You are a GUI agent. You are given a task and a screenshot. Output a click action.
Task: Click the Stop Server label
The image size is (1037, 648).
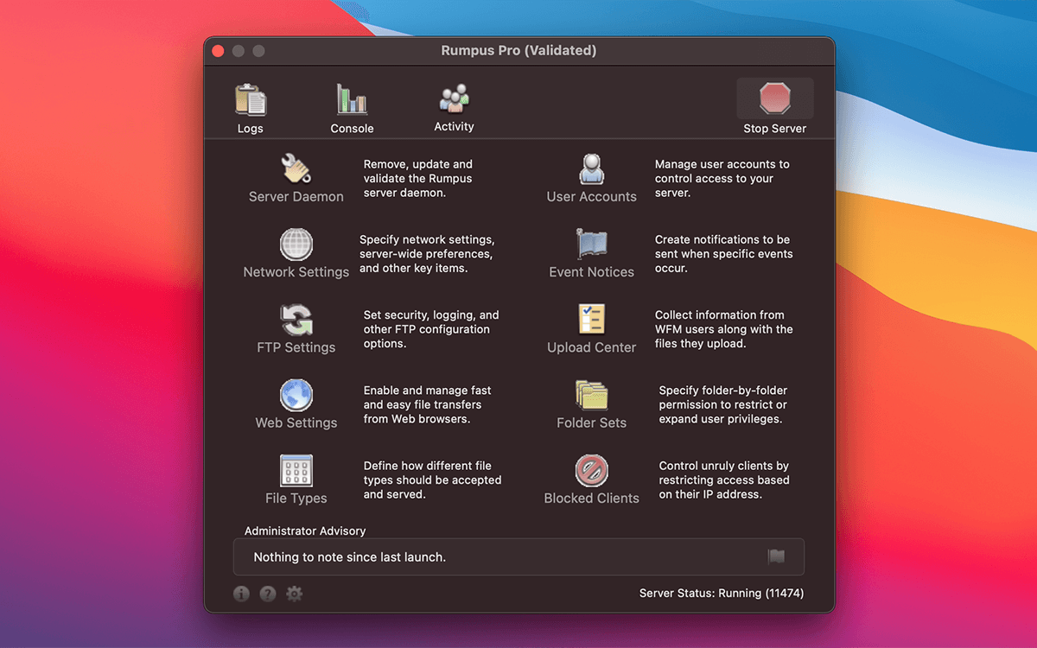click(775, 129)
